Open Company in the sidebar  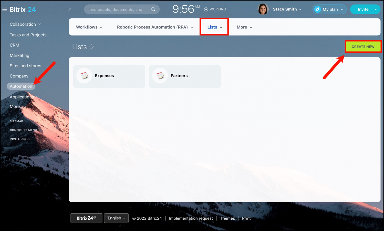pos(19,76)
